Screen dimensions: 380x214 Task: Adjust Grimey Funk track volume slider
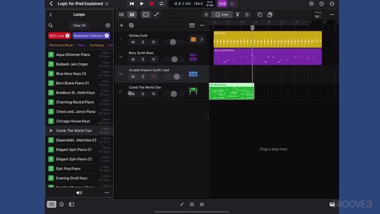coord(173,42)
